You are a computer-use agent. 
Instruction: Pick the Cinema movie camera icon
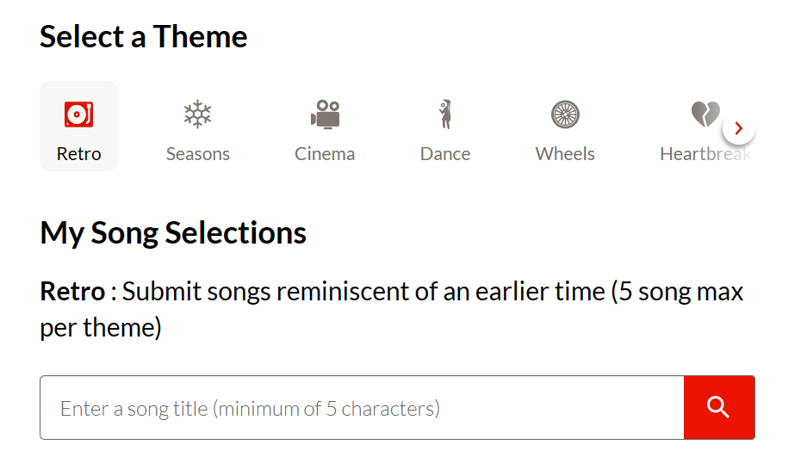click(x=325, y=114)
